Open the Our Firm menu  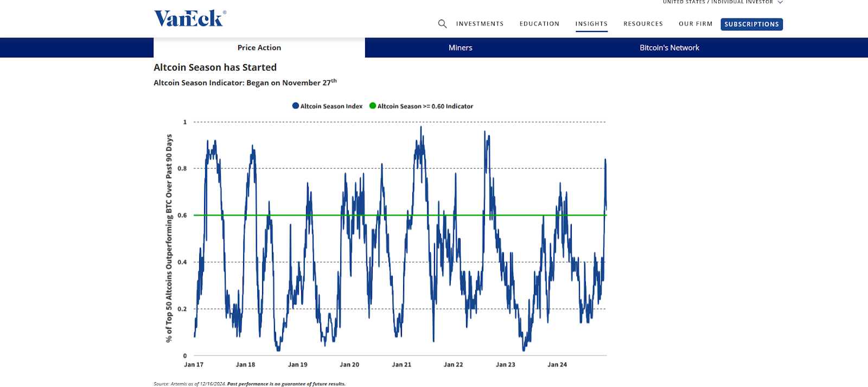[x=695, y=24]
